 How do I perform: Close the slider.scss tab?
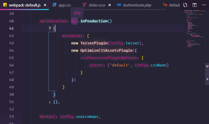coord(110,5)
